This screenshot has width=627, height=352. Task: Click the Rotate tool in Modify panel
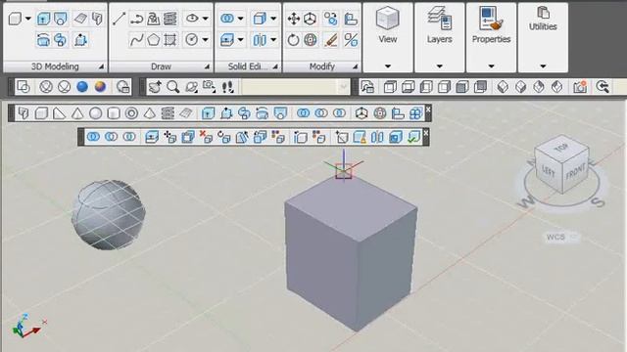pos(294,40)
